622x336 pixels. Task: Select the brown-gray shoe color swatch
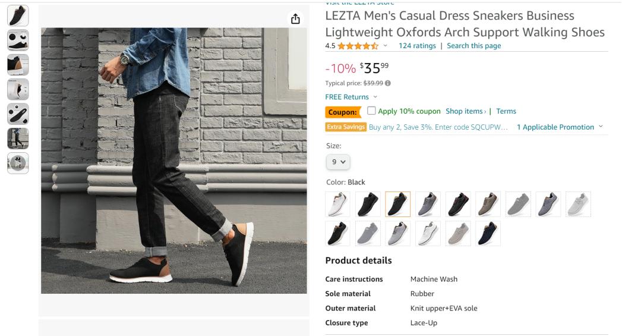click(488, 204)
